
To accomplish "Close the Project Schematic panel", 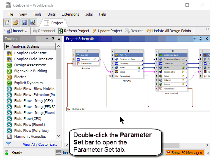I will click(207, 39).
